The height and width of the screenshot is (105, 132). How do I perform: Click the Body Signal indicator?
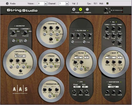tap(120, 70)
